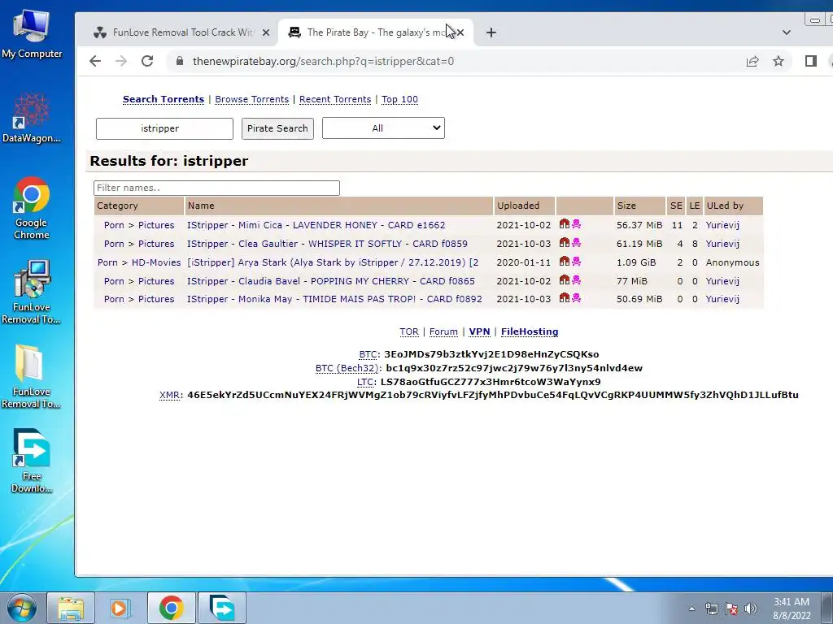
Task: Click the FileHosting footer link
Action: pyautogui.click(x=529, y=331)
